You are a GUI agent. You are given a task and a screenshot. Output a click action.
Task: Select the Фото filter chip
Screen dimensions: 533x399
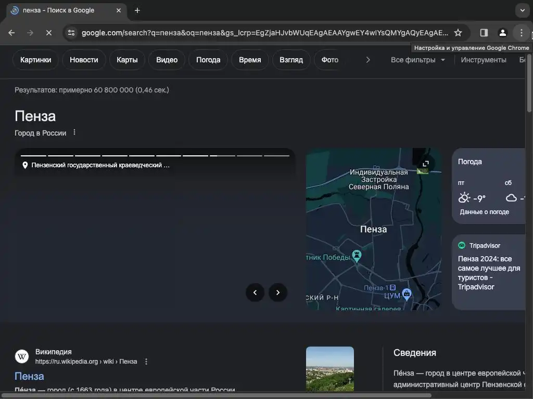[x=329, y=60]
